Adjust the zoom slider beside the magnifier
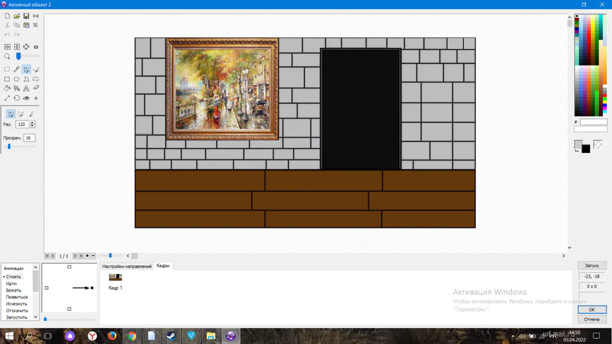The width and height of the screenshot is (612, 344). pyautogui.click(x=18, y=56)
